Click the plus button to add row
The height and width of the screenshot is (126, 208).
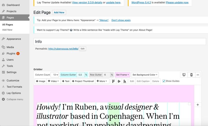coord(197,105)
